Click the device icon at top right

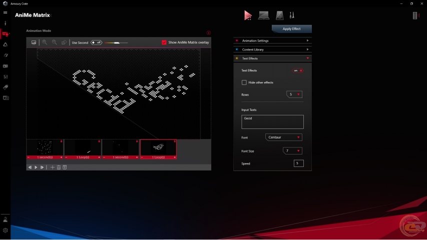(x=415, y=15)
